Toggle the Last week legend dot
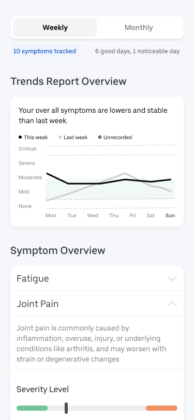194x420 pixels. click(60, 137)
